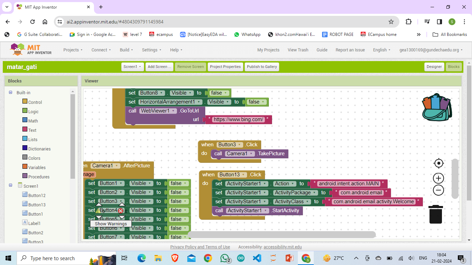The height and width of the screenshot is (265, 472).
Task: Open the Procedures blocks category
Action: pyautogui.click(x=39, y=177)
